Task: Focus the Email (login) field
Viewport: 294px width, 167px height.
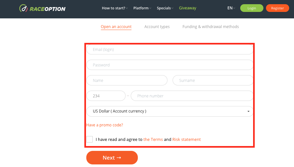Action: pos(170,50)
